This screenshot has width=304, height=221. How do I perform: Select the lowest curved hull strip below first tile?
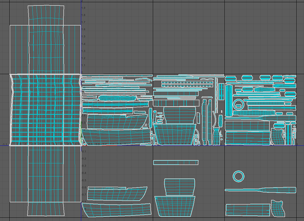point(116,209)
